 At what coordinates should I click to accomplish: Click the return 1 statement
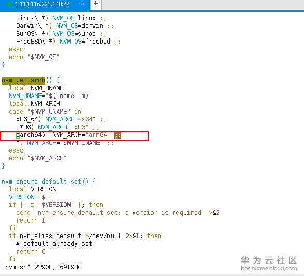click(x=31, y=220)
